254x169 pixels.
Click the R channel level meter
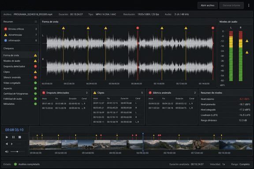click(241, 56)
